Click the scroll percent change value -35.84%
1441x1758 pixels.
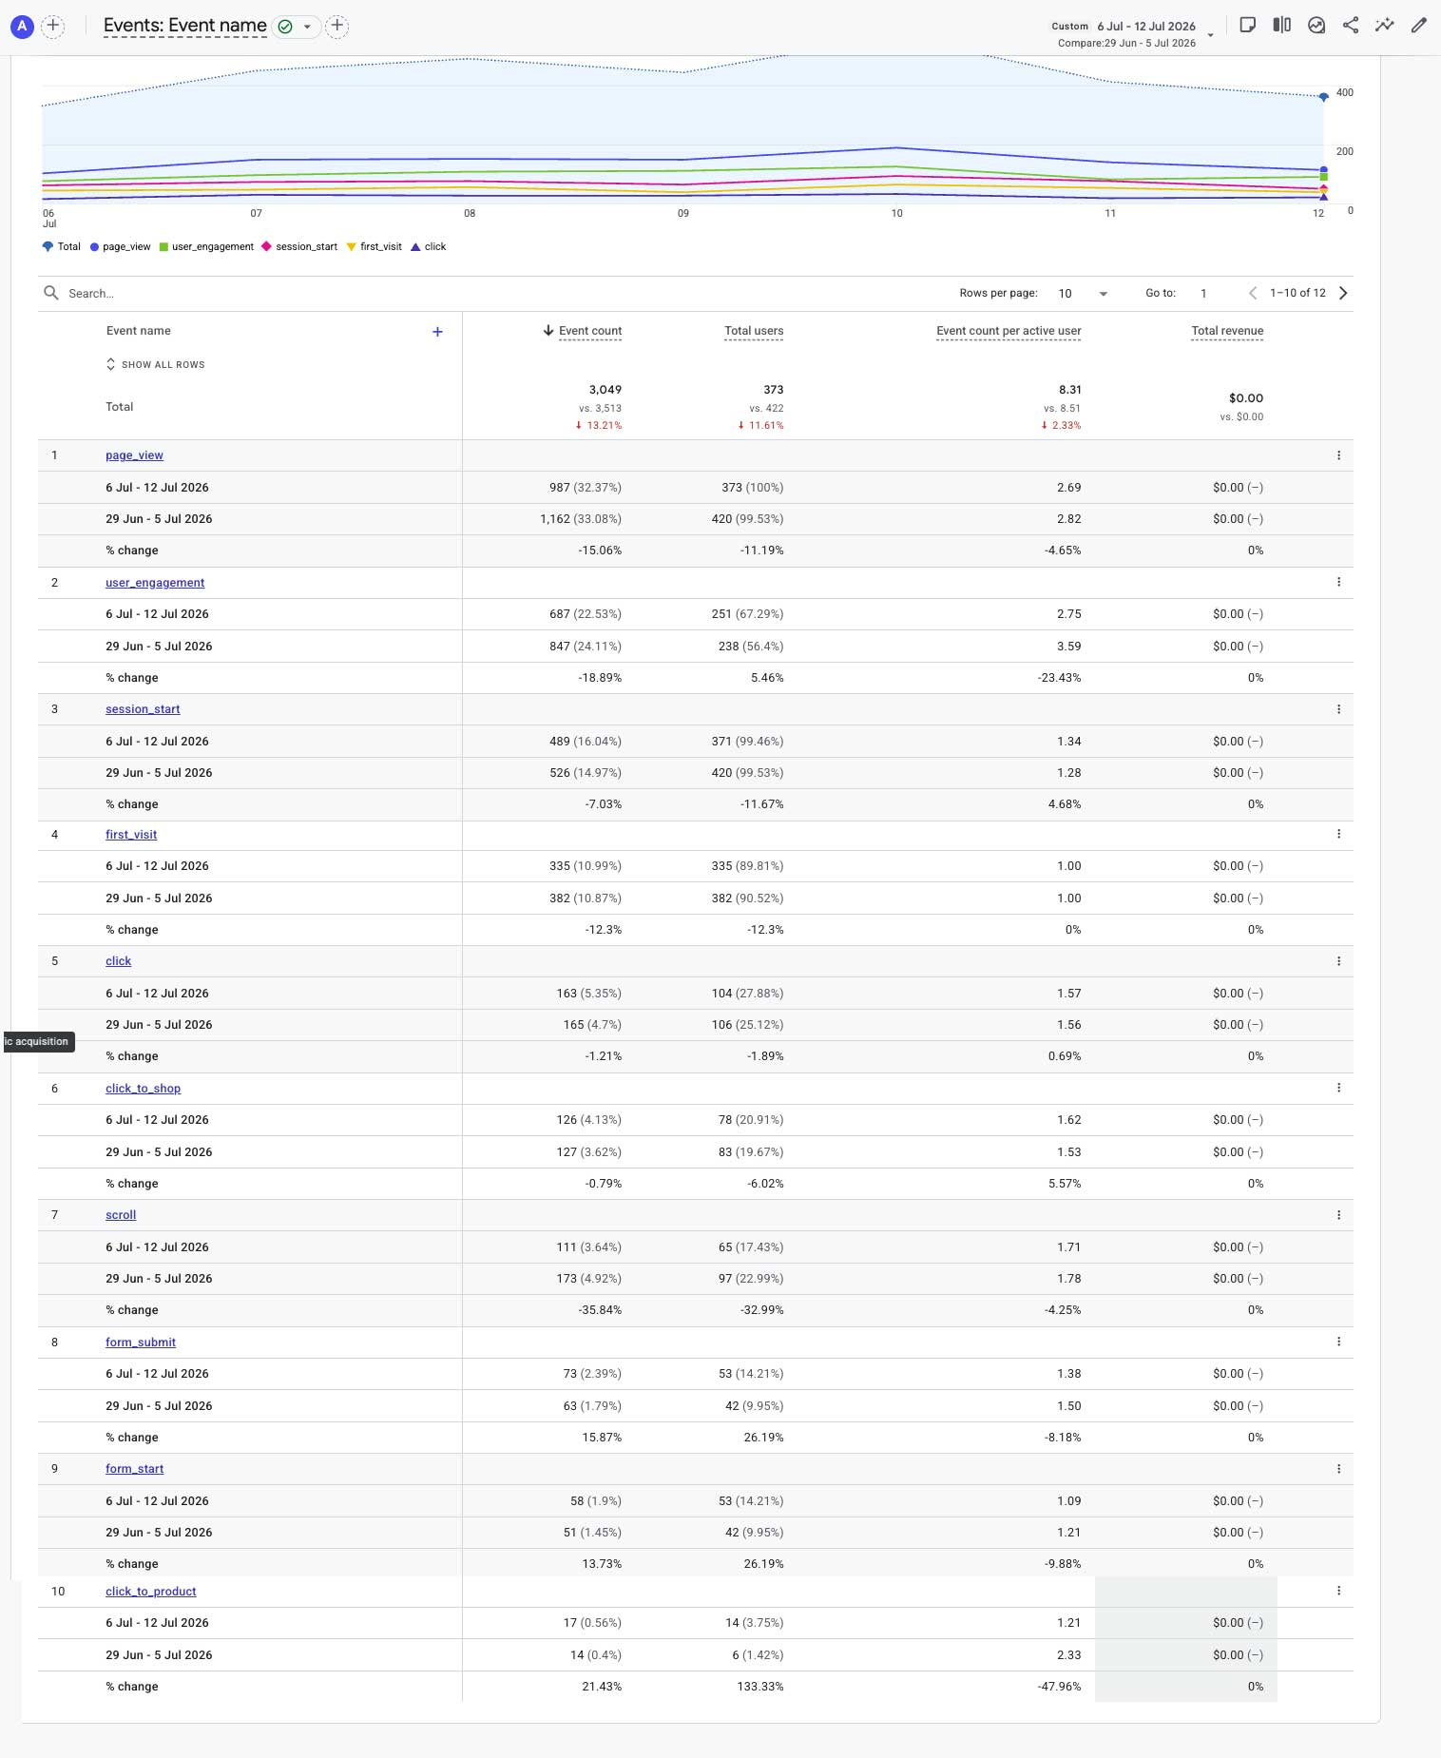pos(600,1310)
